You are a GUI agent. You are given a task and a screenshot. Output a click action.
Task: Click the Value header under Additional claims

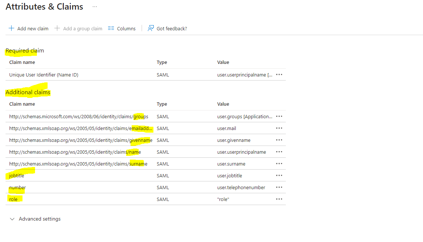pos(223,104)
